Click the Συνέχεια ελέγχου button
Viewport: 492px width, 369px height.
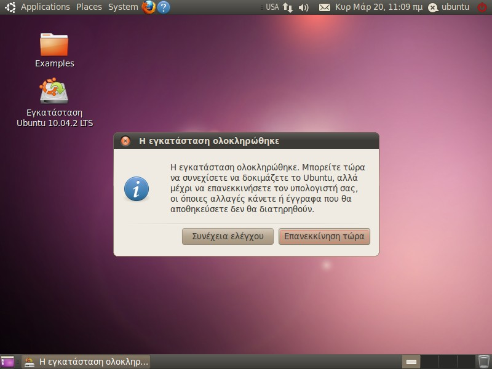[228, 236]
